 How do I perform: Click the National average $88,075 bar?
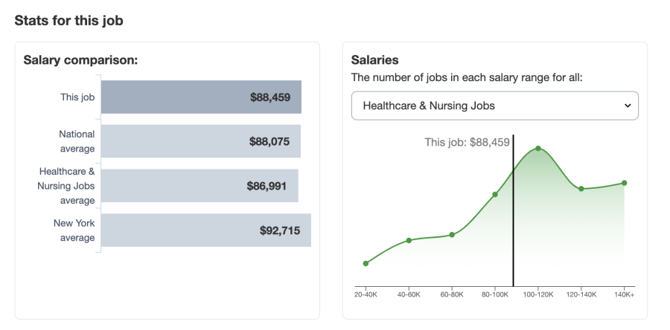tap(200, 141)
